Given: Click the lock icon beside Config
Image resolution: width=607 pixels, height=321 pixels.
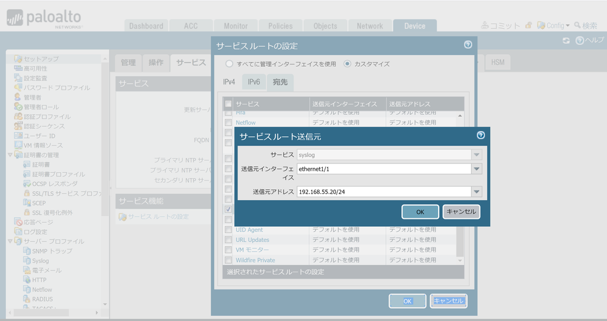Looking at the screenshot, I should coord(529,26).
